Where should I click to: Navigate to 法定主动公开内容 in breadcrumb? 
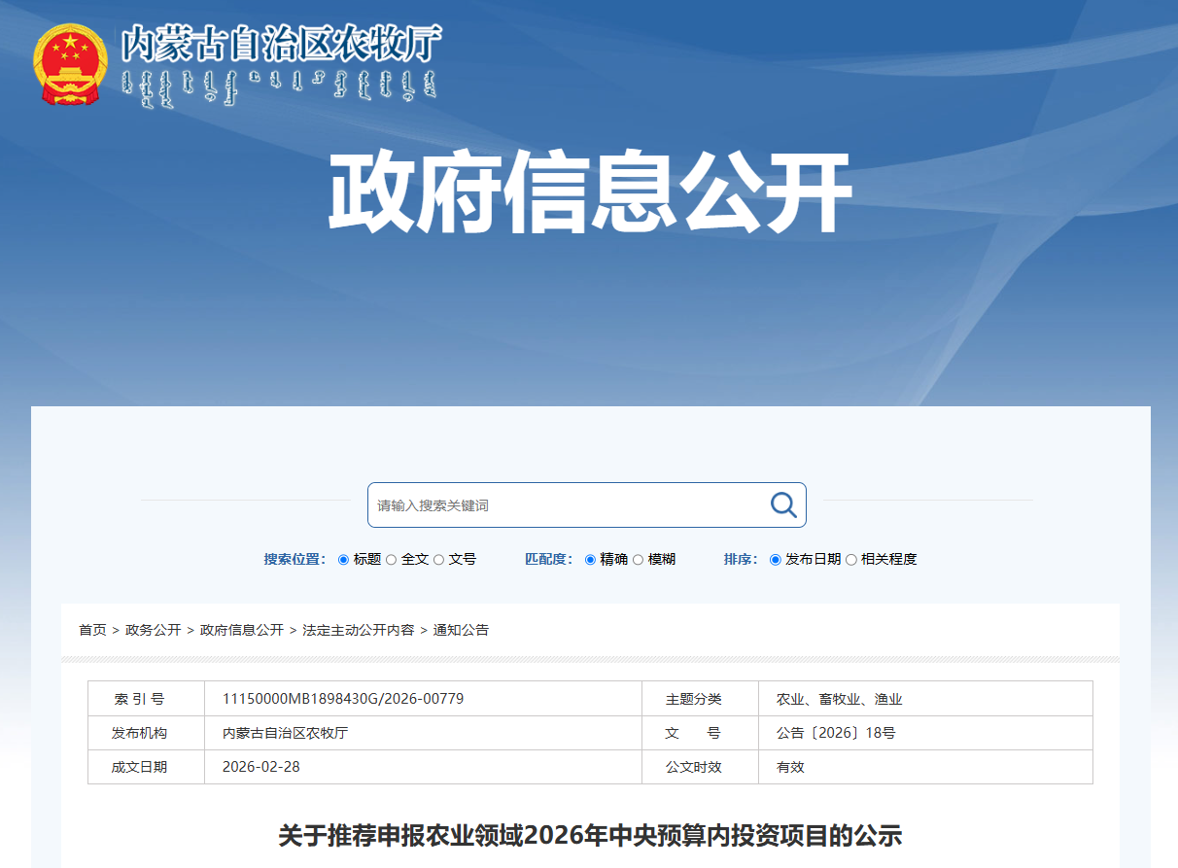point(358,630)
